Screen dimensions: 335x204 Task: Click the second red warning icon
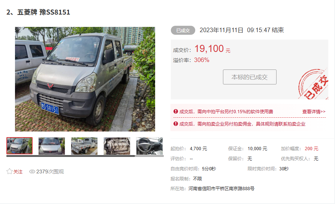tap(176, 124)
